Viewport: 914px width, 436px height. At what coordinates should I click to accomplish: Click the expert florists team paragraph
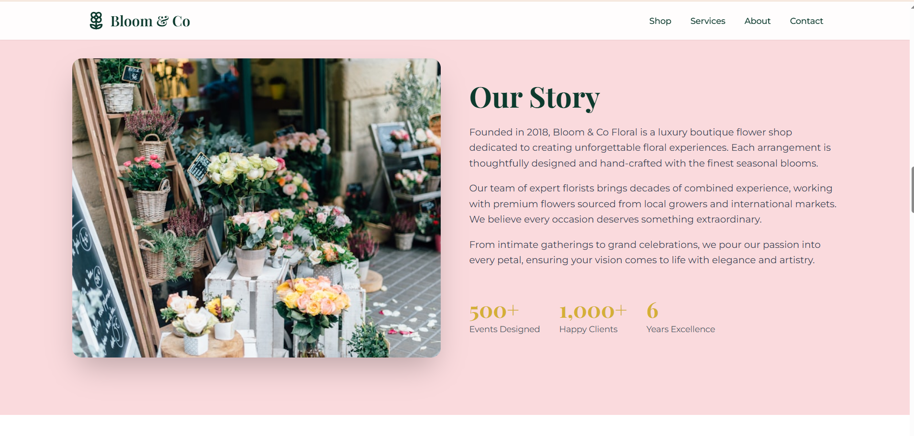click(653, 203)
